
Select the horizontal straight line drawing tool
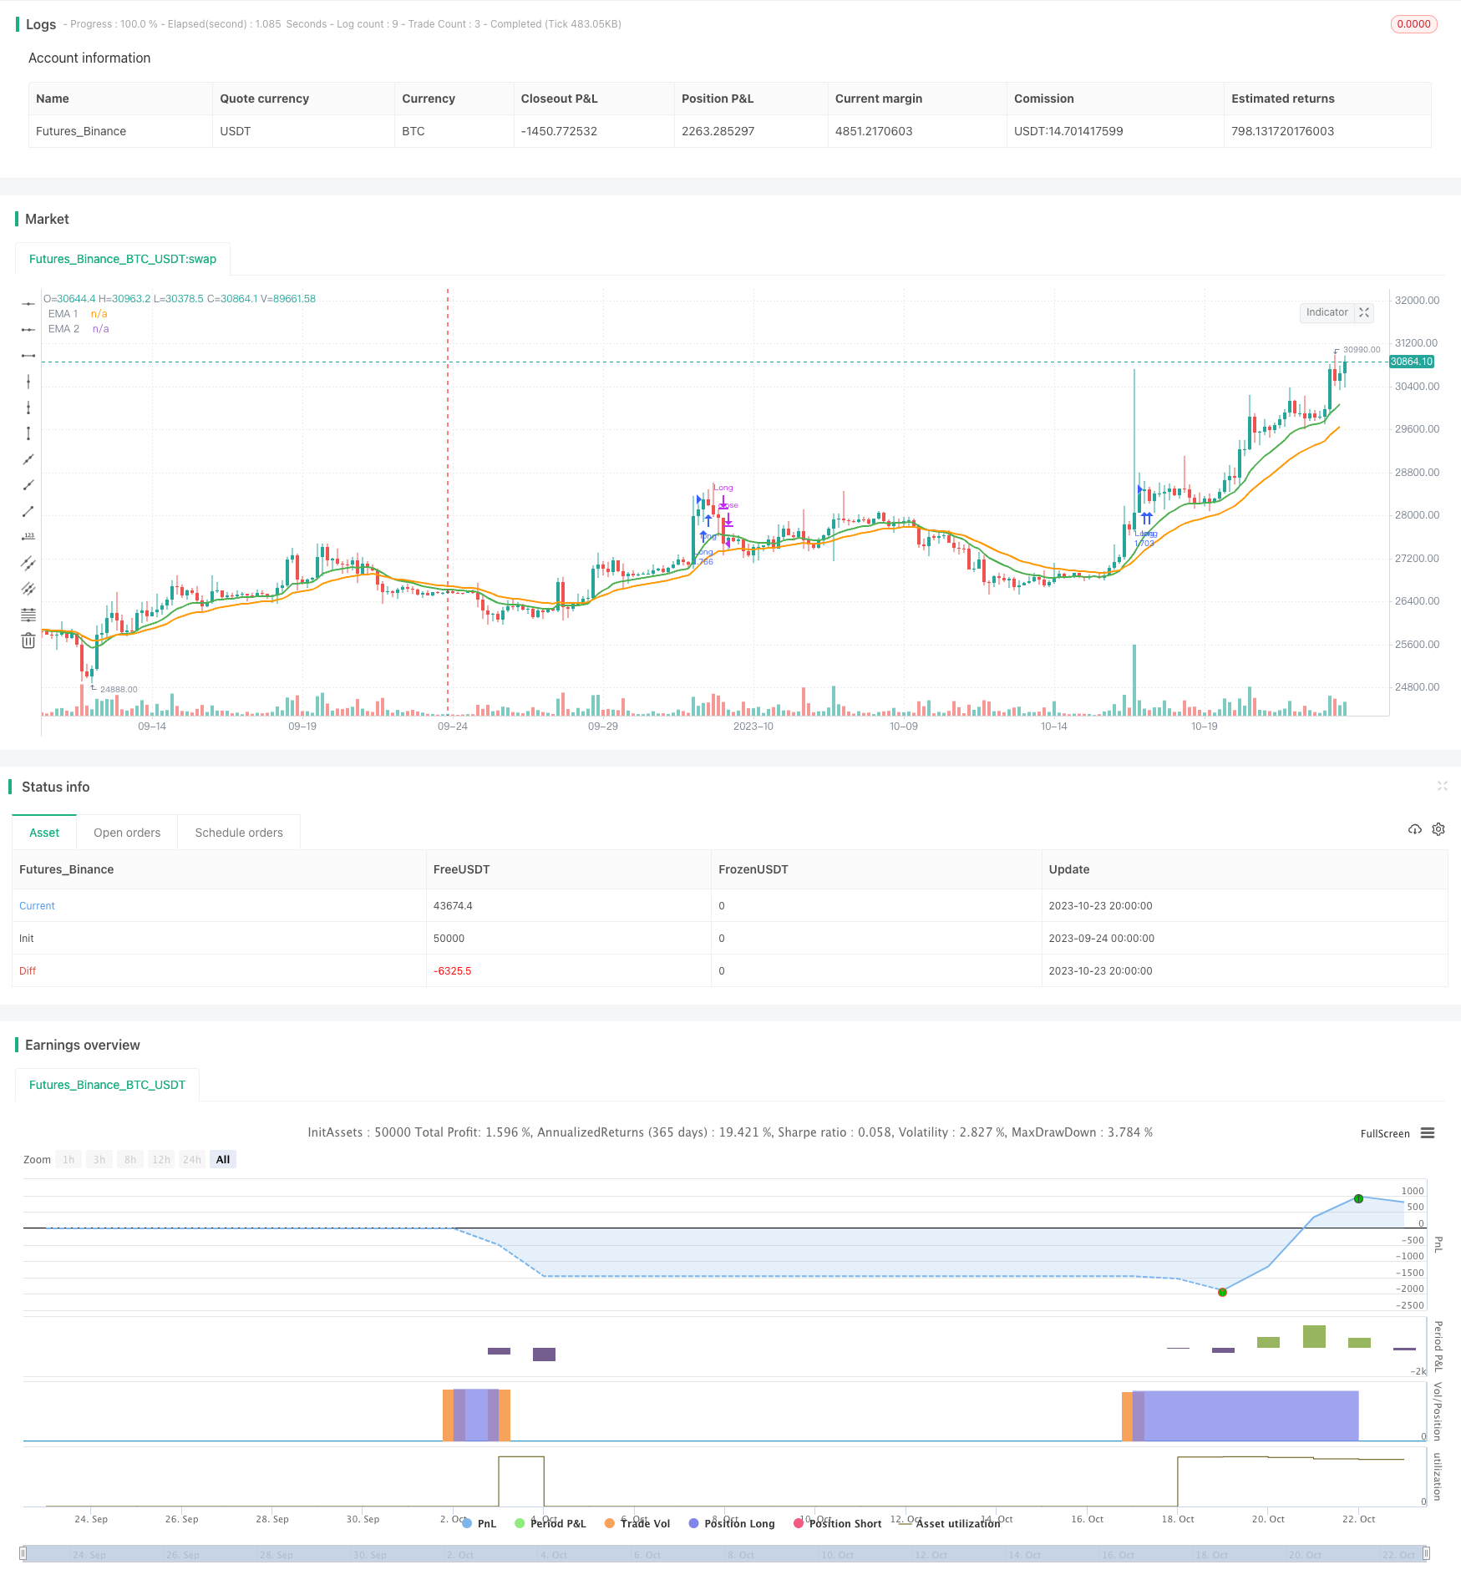click(x=28, y=303)
